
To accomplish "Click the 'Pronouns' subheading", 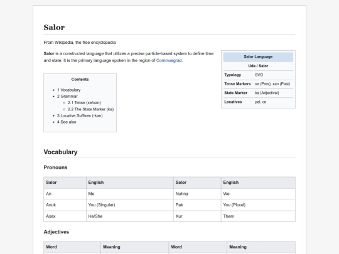I will pyautogui.click(x=55, y=167).
